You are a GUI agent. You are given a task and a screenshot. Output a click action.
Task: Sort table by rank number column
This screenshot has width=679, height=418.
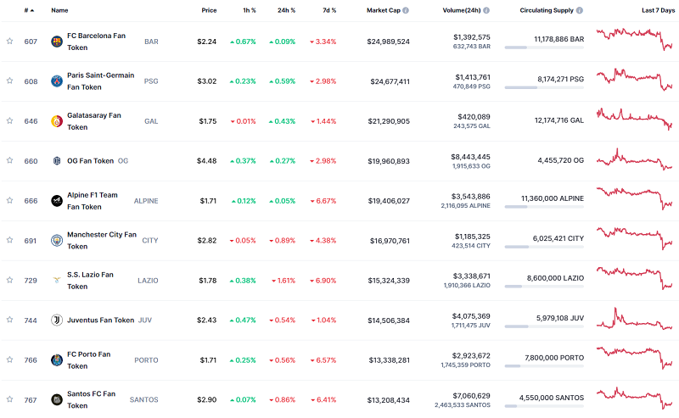[28, 10]
